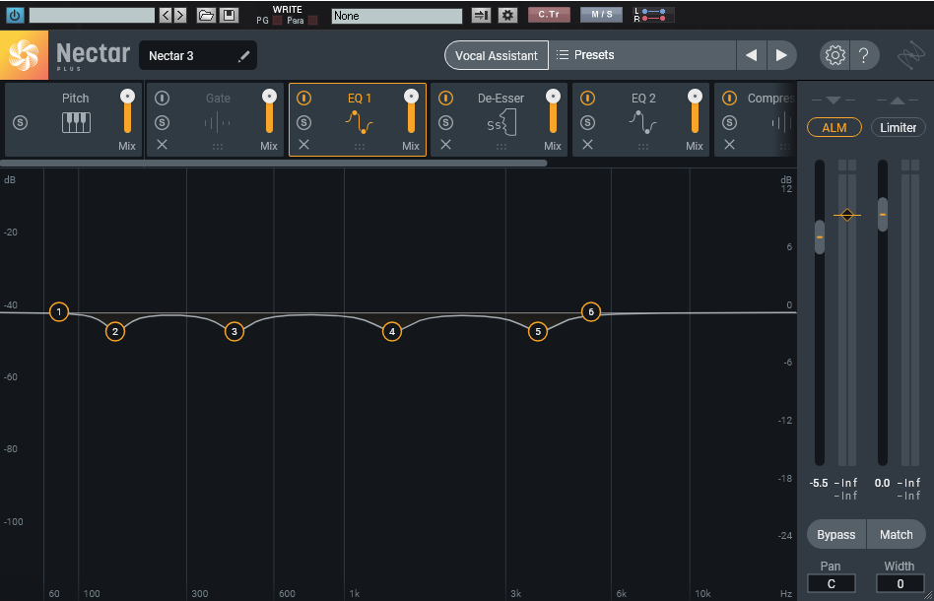Click the EQ 1 module Mix slider
This screenshot has width=934, height=601.
coord(411,112)
